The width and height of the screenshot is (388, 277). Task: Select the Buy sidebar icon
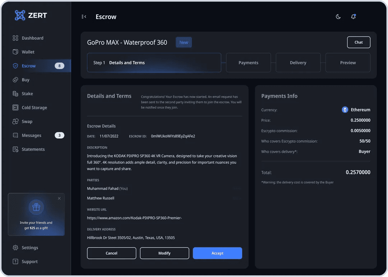coord(15,80)
